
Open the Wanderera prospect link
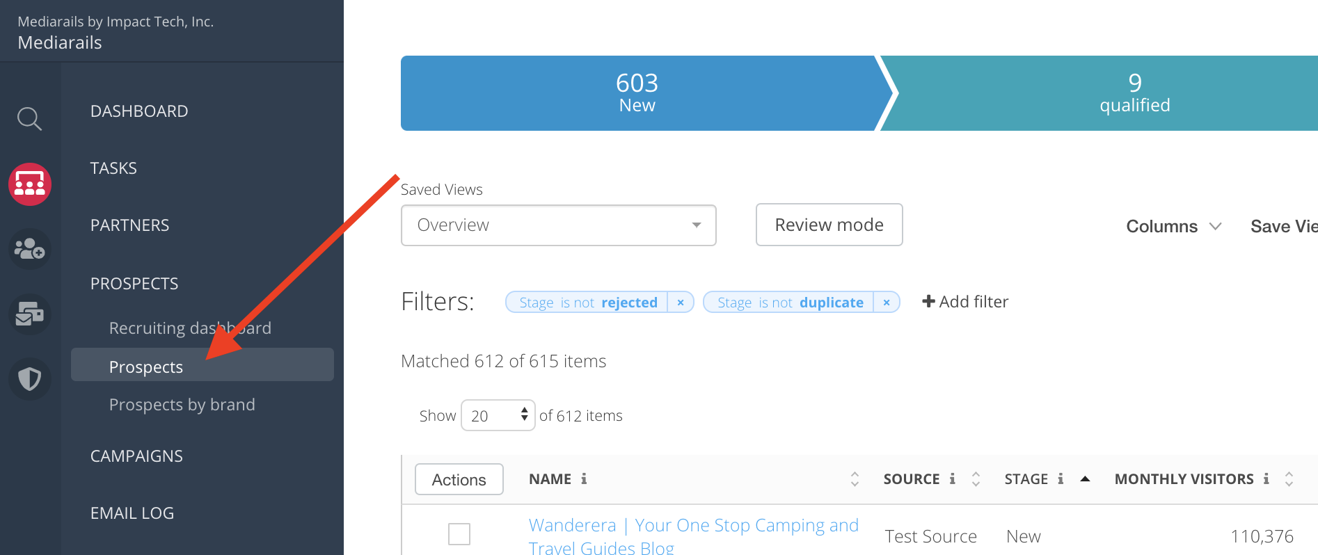pos(693,526)
